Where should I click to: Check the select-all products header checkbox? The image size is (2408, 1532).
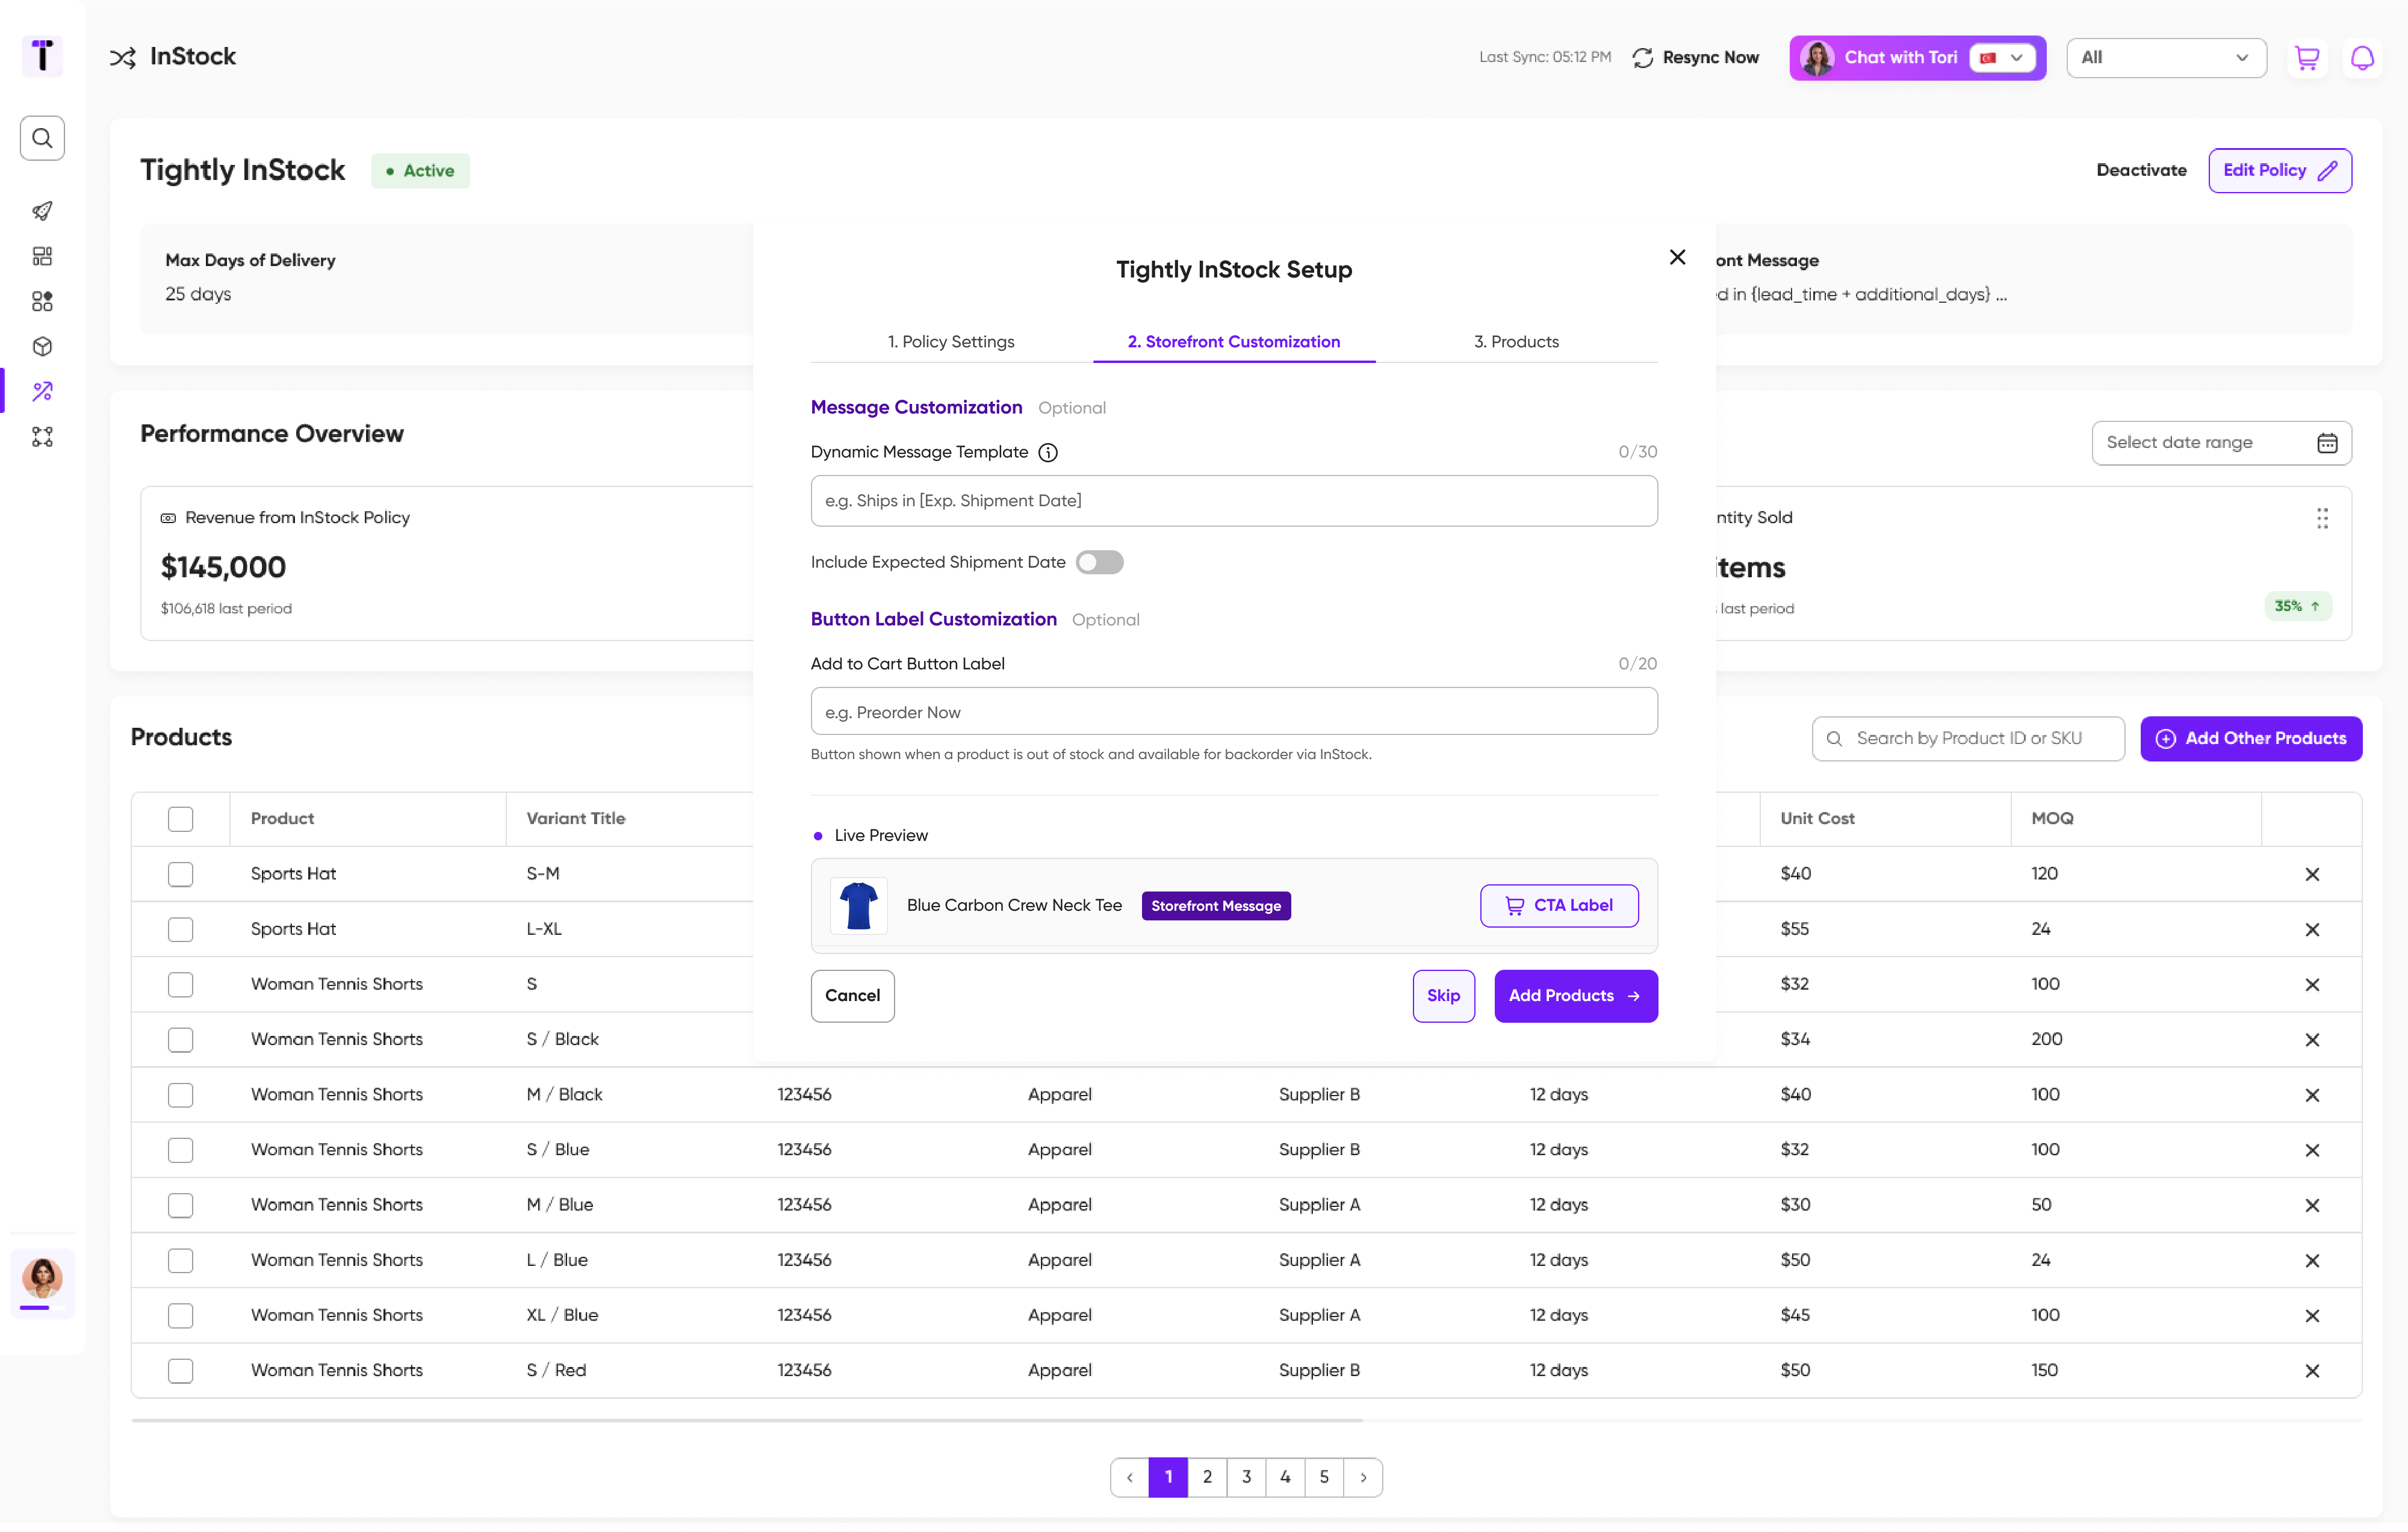pyautogui.click(x=180, y=819)
